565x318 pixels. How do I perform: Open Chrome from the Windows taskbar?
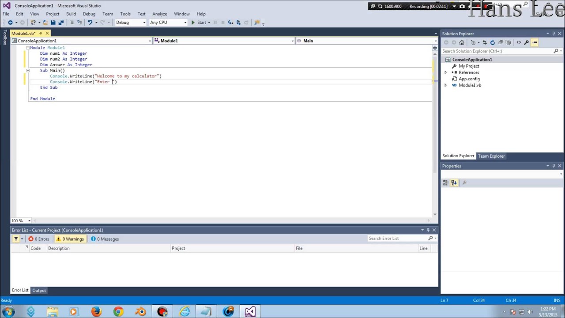[118, 312]
